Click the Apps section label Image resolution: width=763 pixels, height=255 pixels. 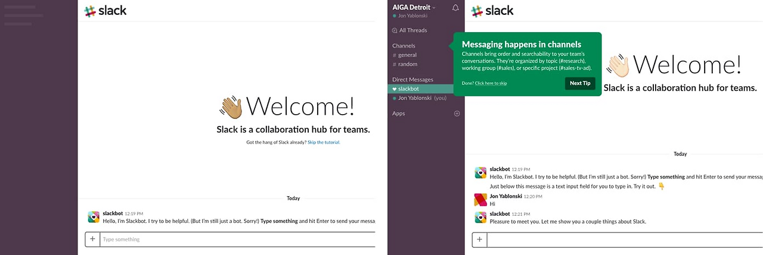click(x=398, y=114)
